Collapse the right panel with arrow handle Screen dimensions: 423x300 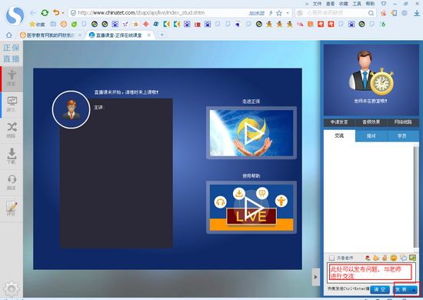[x=315, y=277]
